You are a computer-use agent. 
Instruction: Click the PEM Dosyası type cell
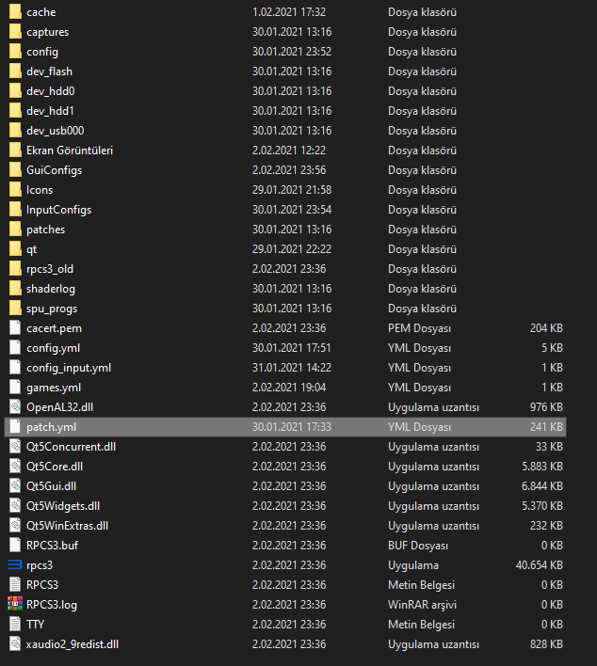(x=419, y=328)
